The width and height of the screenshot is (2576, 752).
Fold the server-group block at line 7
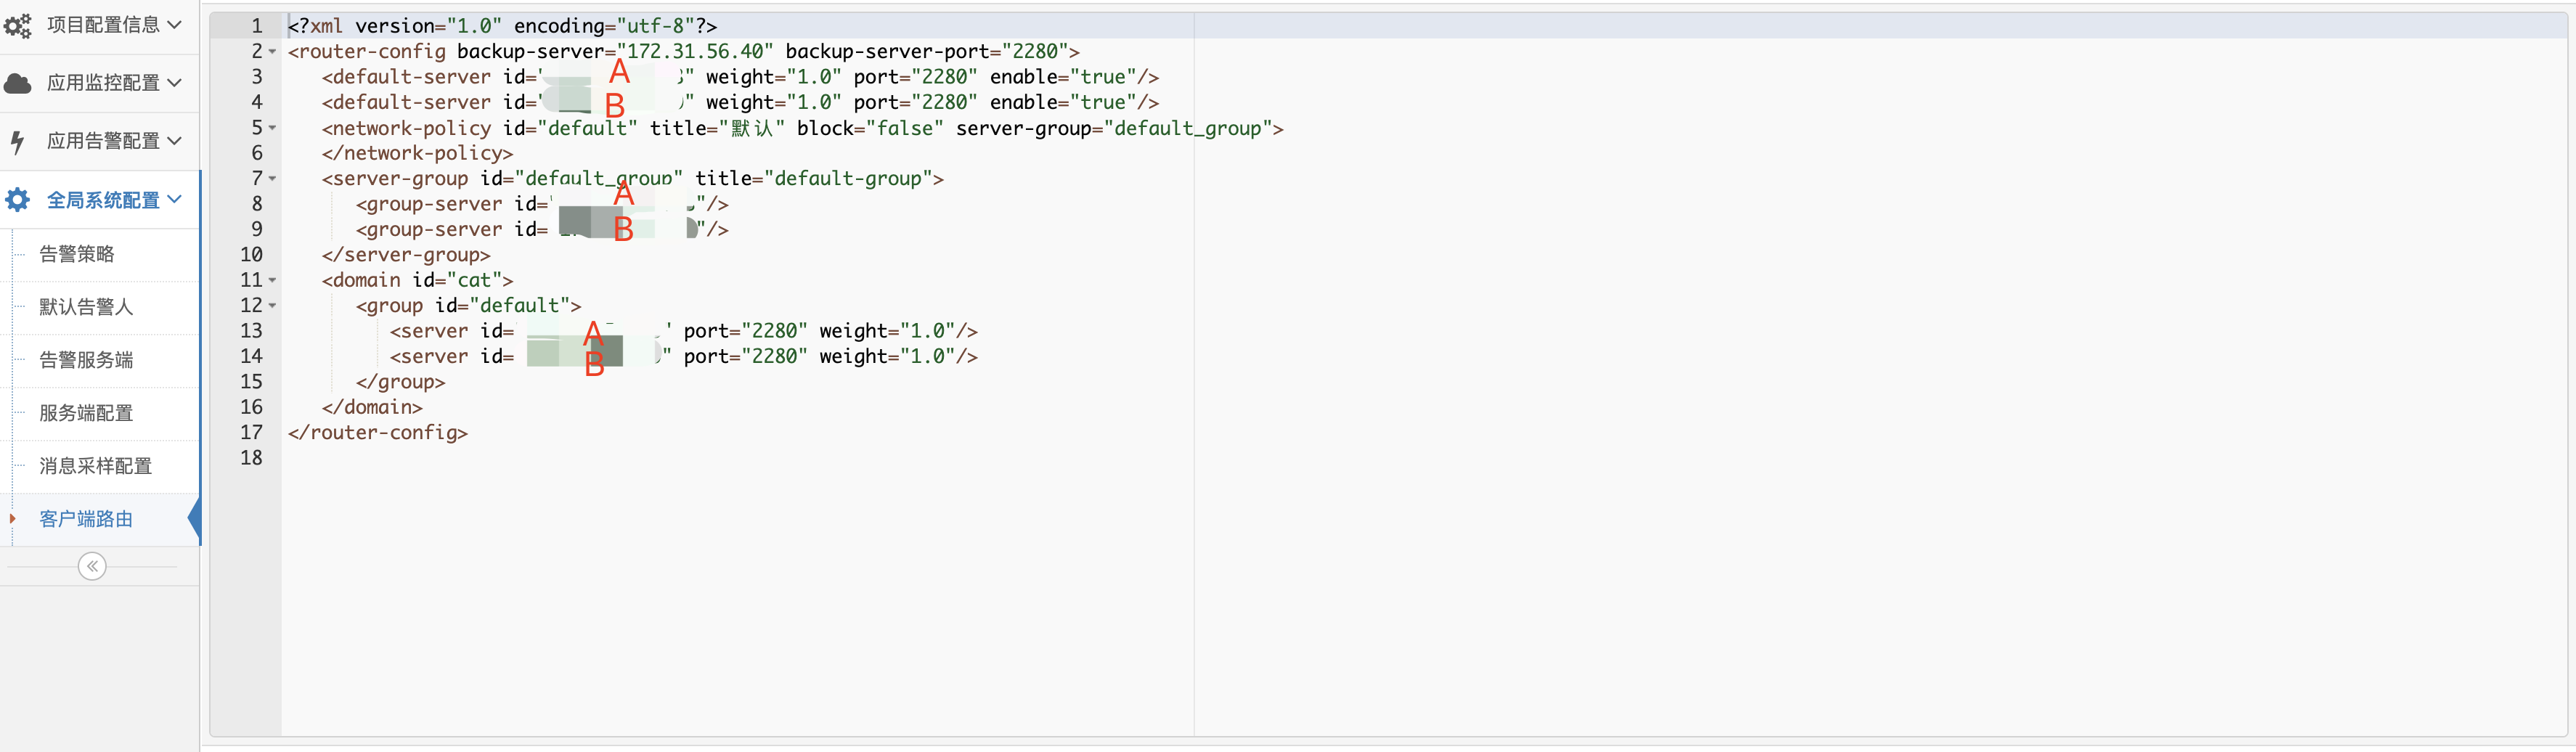(x=272, y=179)
